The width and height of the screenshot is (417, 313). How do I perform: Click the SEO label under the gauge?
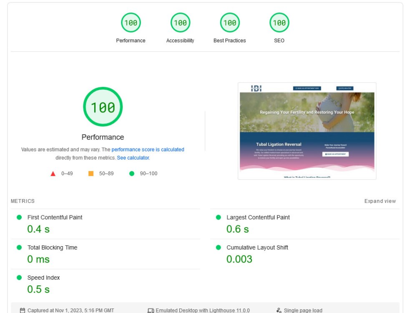[x=279, y=41]
